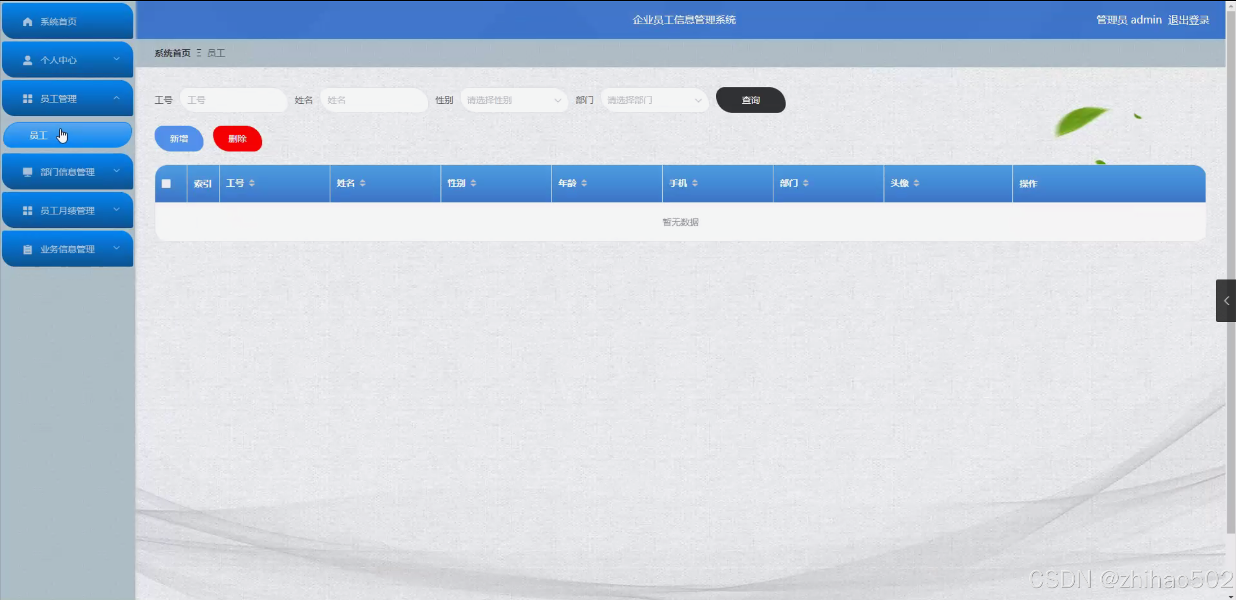Click the home icon beside 系统首页
The height and width of the screenshot is (600, 1236).
pos(28,22)
